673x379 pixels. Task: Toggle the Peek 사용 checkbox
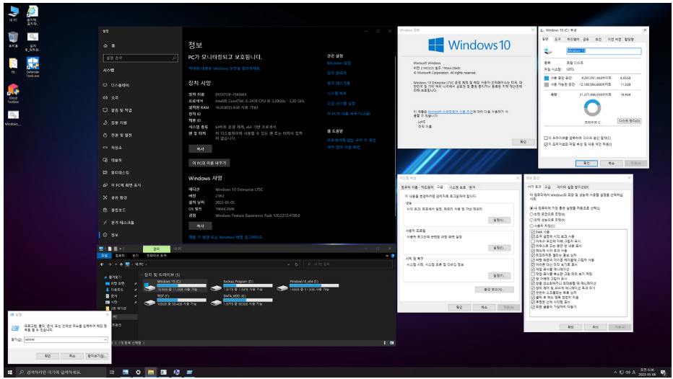(x=533, y=232)
